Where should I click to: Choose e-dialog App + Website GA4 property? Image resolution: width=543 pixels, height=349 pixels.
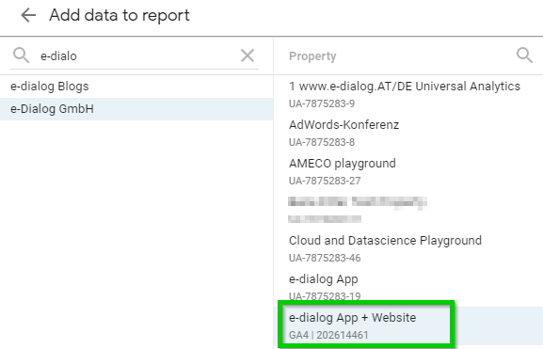point(408,325)
